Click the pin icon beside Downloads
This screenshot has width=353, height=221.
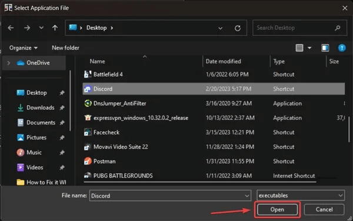pos(62,108)
